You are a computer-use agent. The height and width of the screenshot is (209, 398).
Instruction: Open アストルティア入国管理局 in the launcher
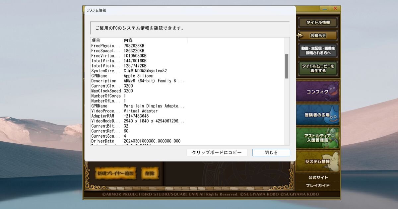click(x=317, y=138)
